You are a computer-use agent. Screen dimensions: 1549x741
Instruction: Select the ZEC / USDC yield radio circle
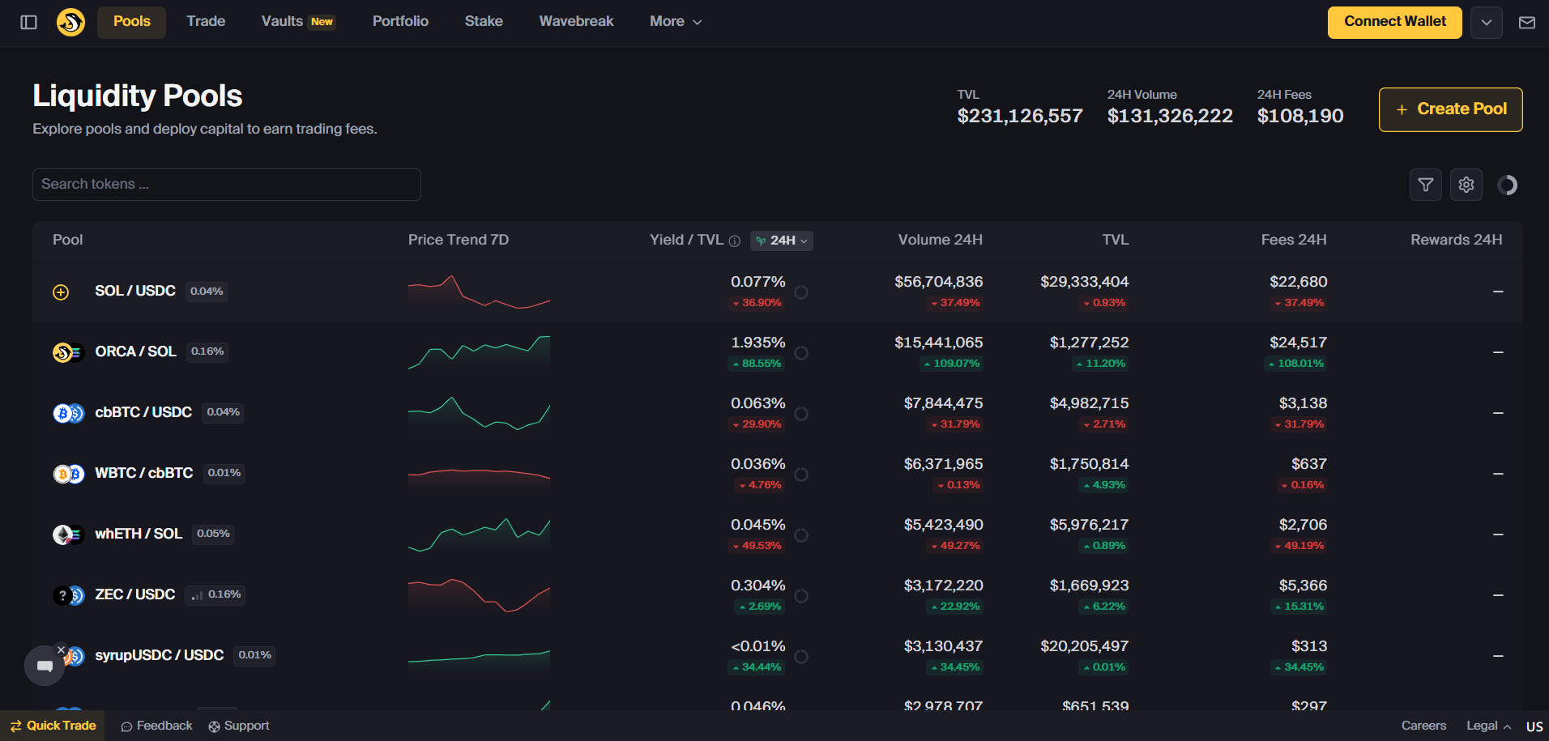801,596
